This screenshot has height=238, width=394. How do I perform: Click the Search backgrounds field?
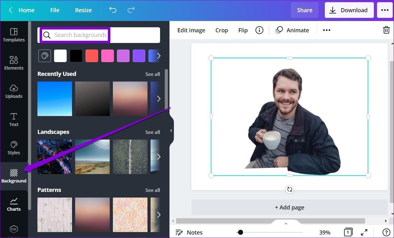coord(99,35)
